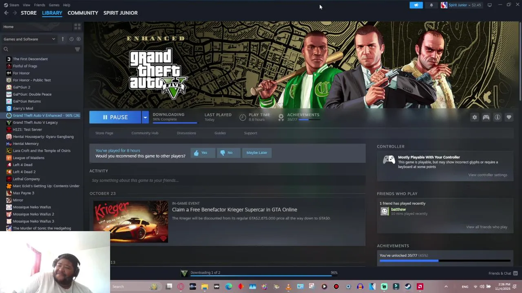Toggle sort by recent activity clock icon
522x293 pixels.
(x=71, y=39)
